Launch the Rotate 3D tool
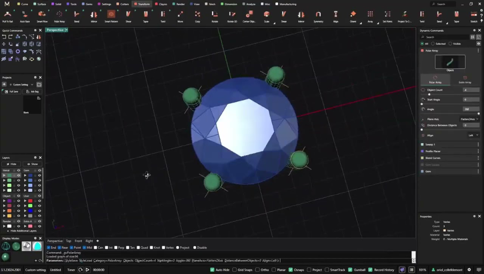This screenshot has height=274, width=484. coord(232,17)
